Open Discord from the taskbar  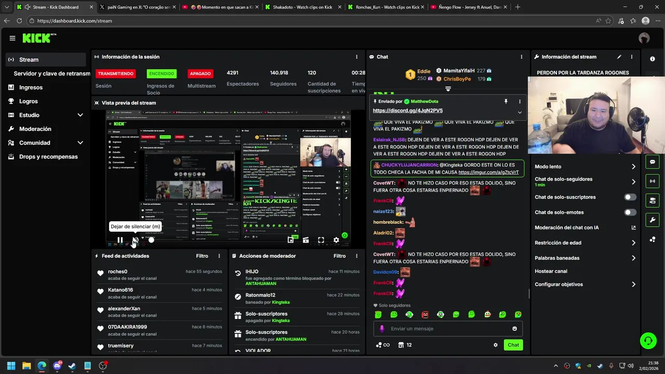(57, 366)
